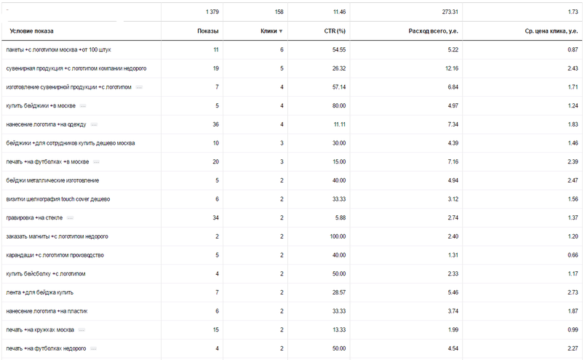Select average click price '2.47' for бейджи металлические
The image size is (585, 360).
tap(573, 180)
